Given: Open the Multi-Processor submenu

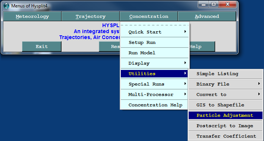Looking at the screenshot, I should (154, 94).
